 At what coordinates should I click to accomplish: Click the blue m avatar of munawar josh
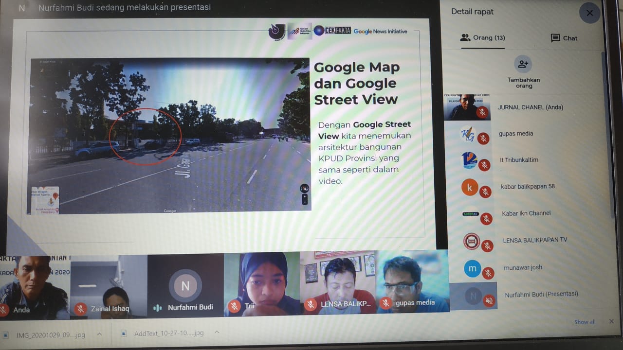[473, 268]
